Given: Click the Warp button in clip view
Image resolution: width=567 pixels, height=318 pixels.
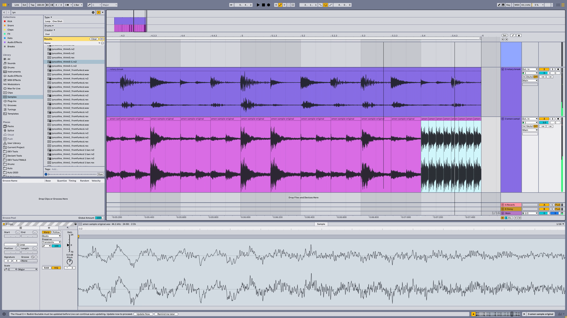Looking at the screenshot, I should tap(47, 232).
